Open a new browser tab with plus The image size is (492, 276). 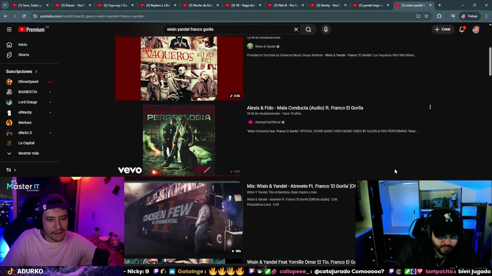pos(440,5)
